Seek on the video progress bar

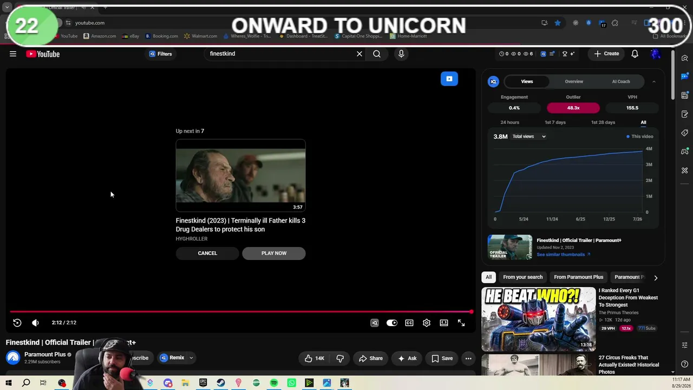[x=241, y=311]
